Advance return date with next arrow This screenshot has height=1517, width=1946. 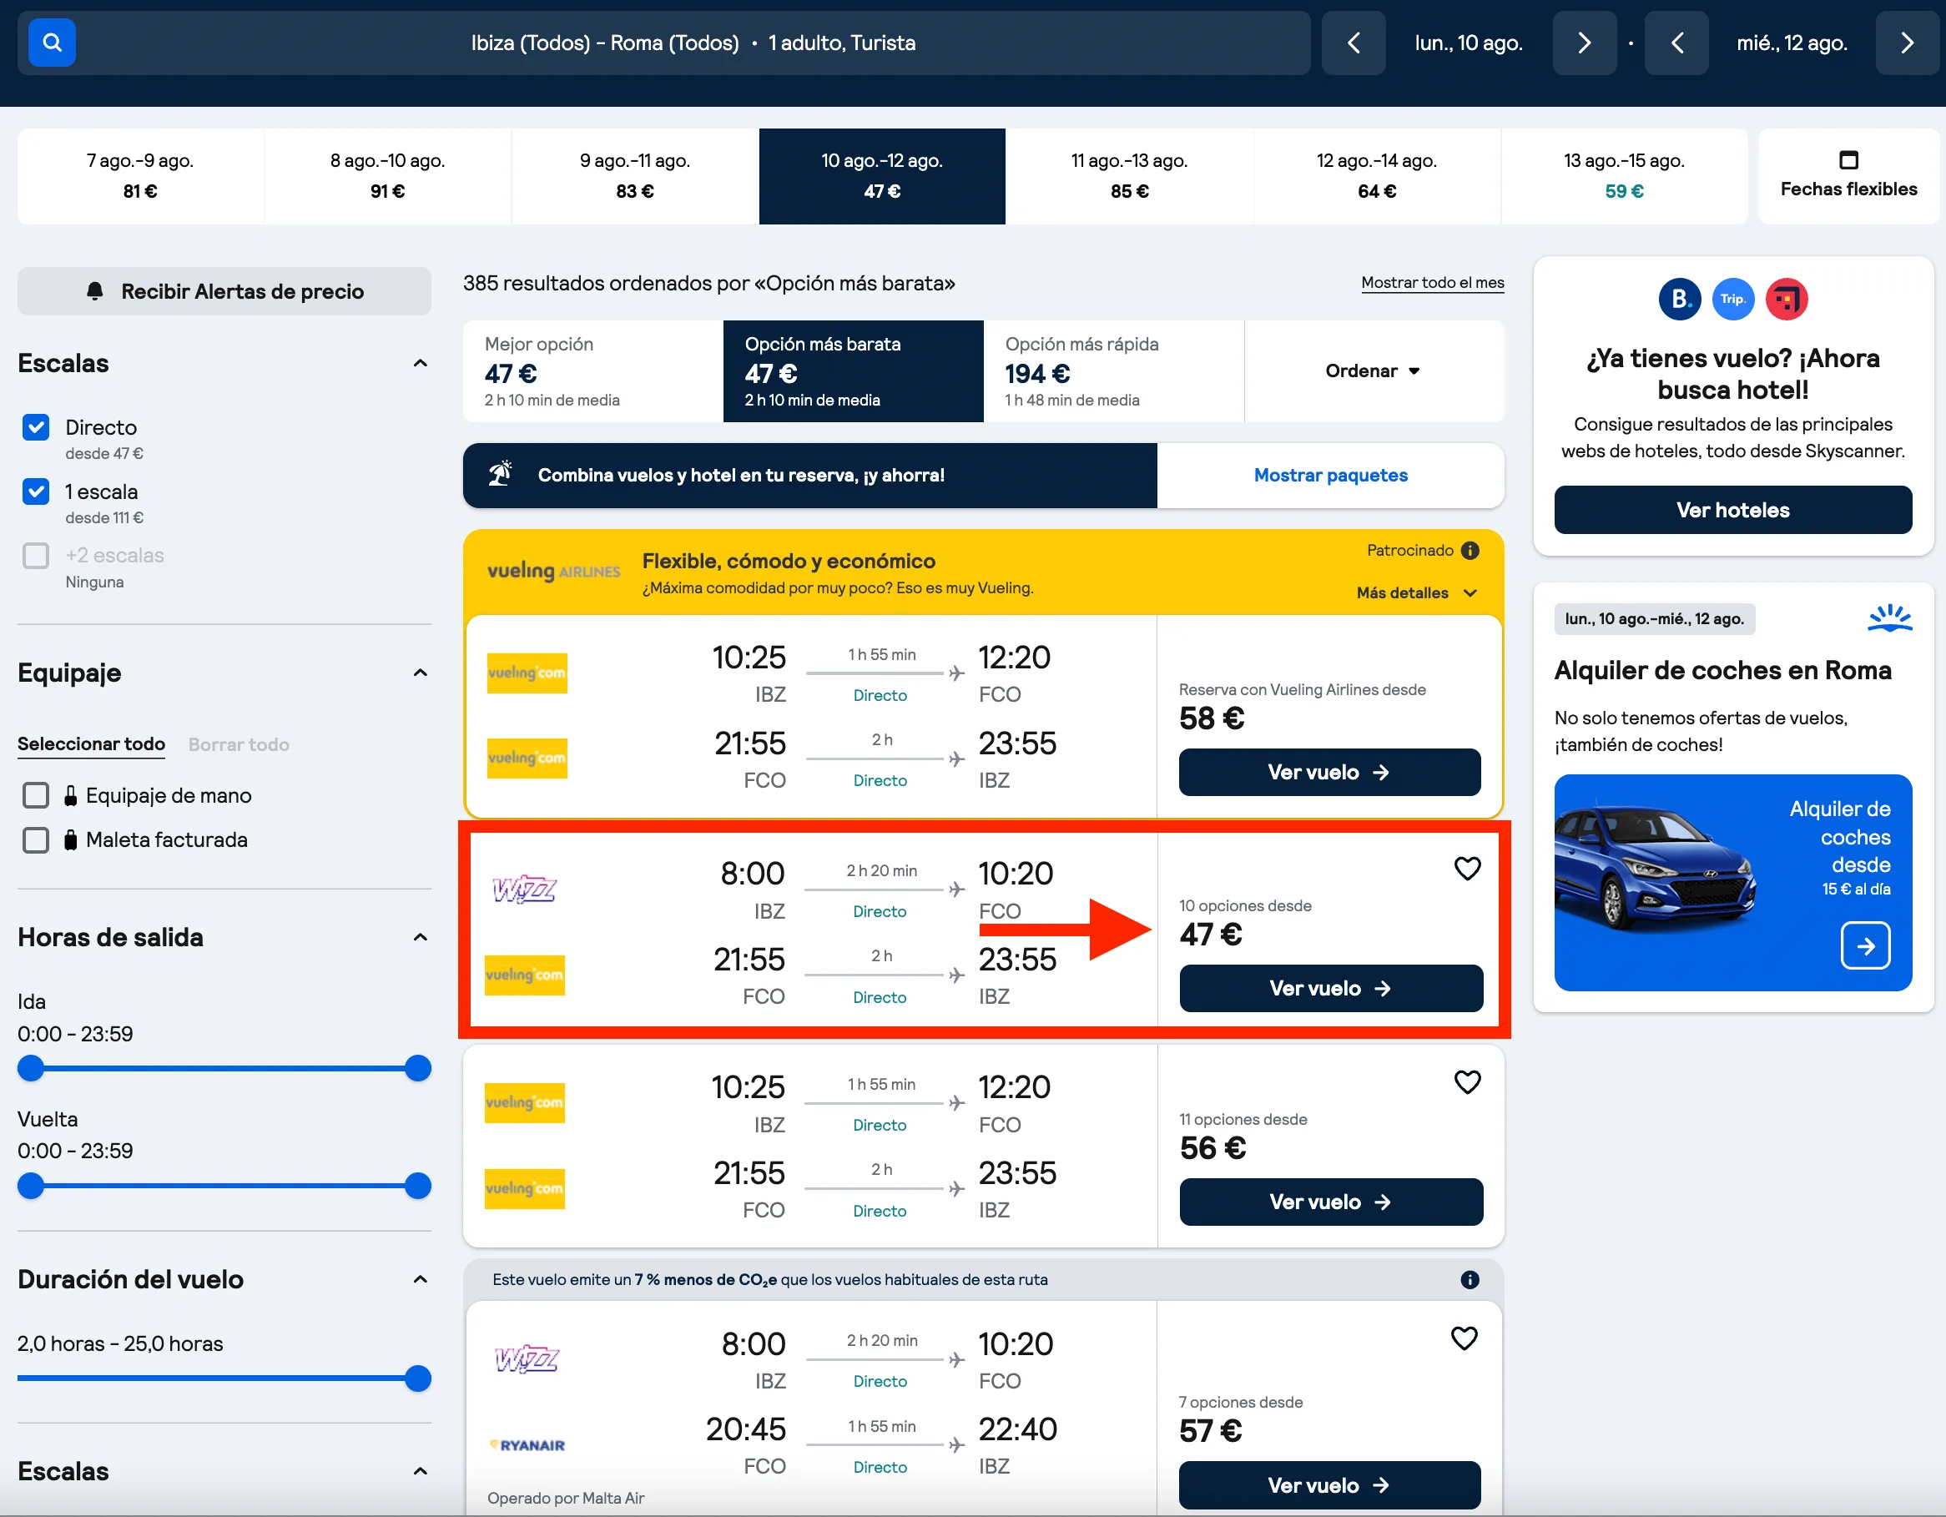pyautogui.click(x=1906, y=43)
